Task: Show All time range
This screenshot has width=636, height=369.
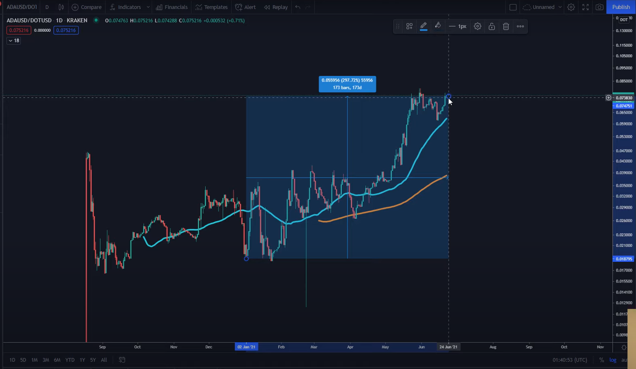Action: [104, 360]
